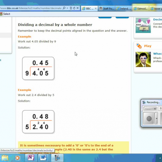Click the compatibility view icon
The height and width of the screenshot is (162, 162).
(x=71, y=8)
